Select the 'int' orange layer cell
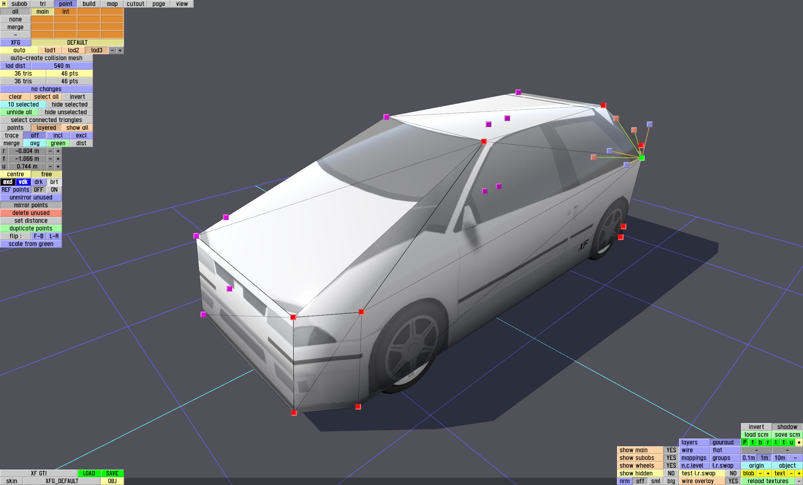This screenshot has width=803, height=485. 66,12
